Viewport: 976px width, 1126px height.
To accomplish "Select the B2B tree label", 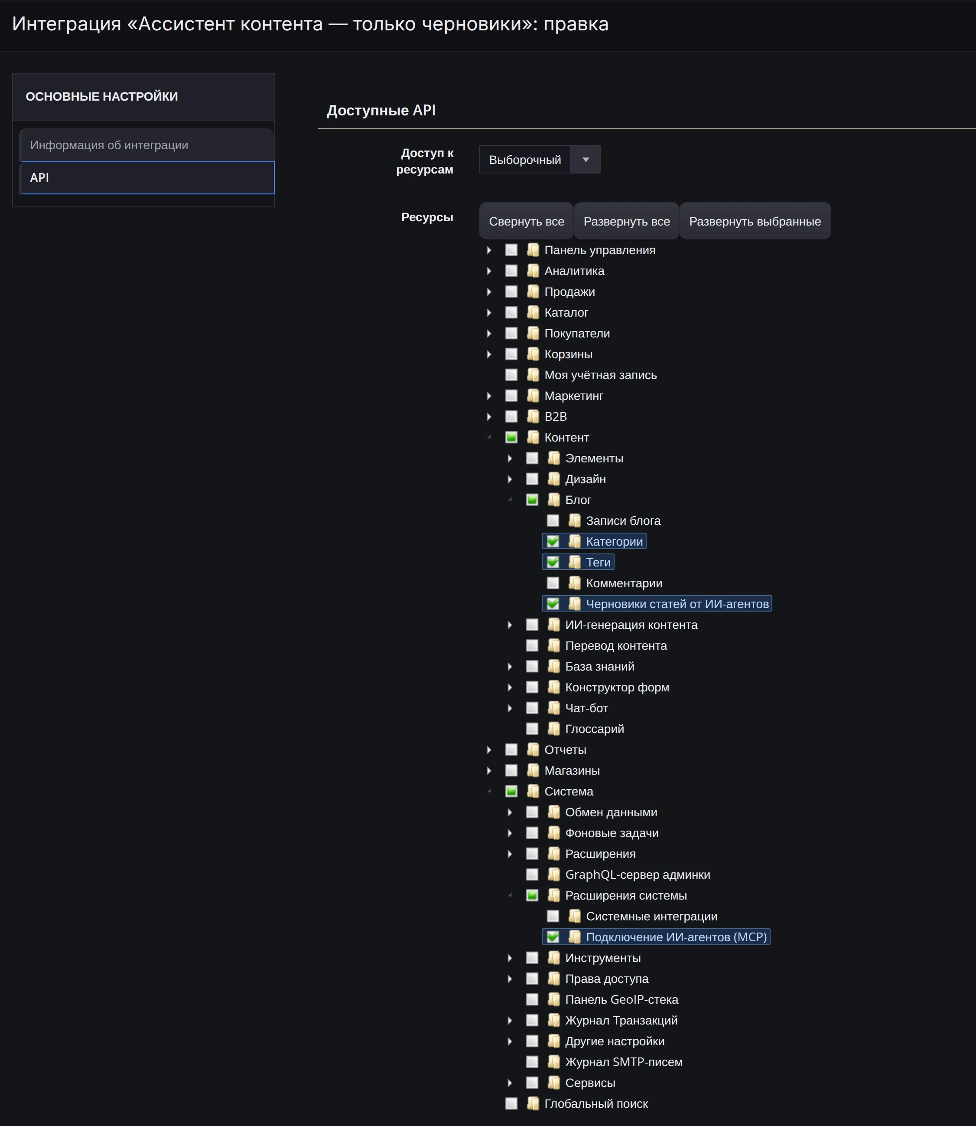I will pyautogui.click(x=556, y=416).
